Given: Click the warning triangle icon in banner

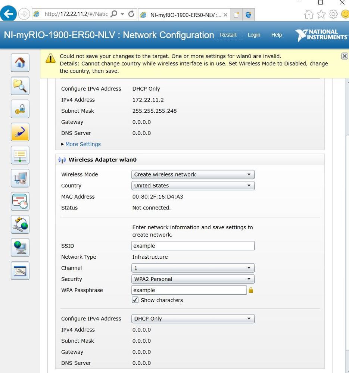Looking at the screenshot, I should (x=50, y=58).
